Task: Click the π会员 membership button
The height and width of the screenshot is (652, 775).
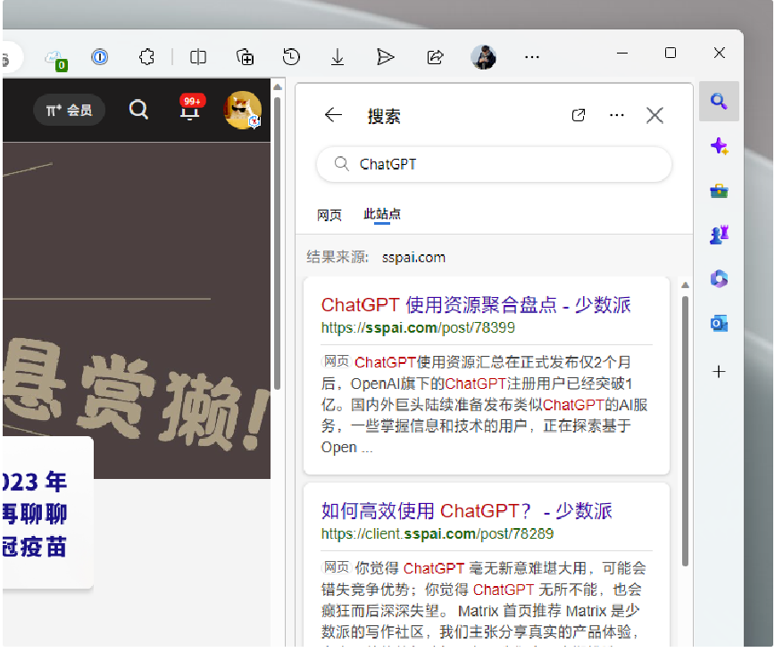Action: [69, 109]
